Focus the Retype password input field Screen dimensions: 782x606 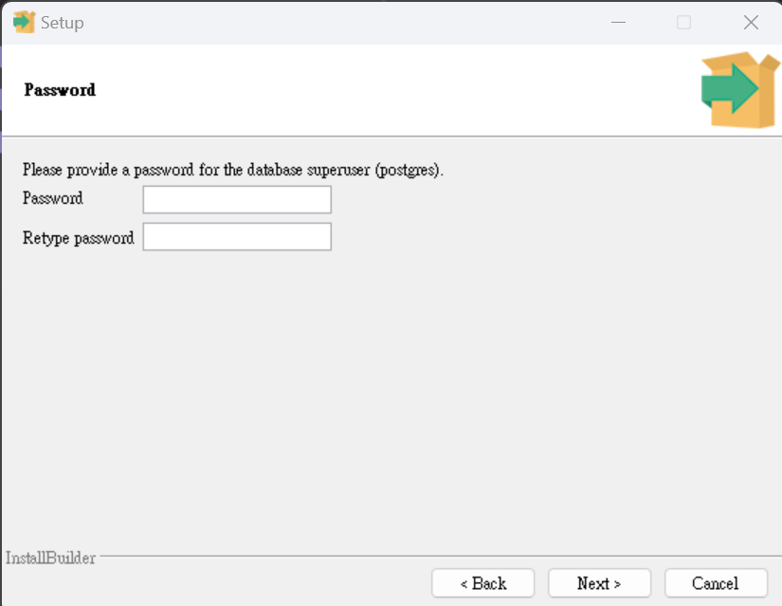point(237,236)
